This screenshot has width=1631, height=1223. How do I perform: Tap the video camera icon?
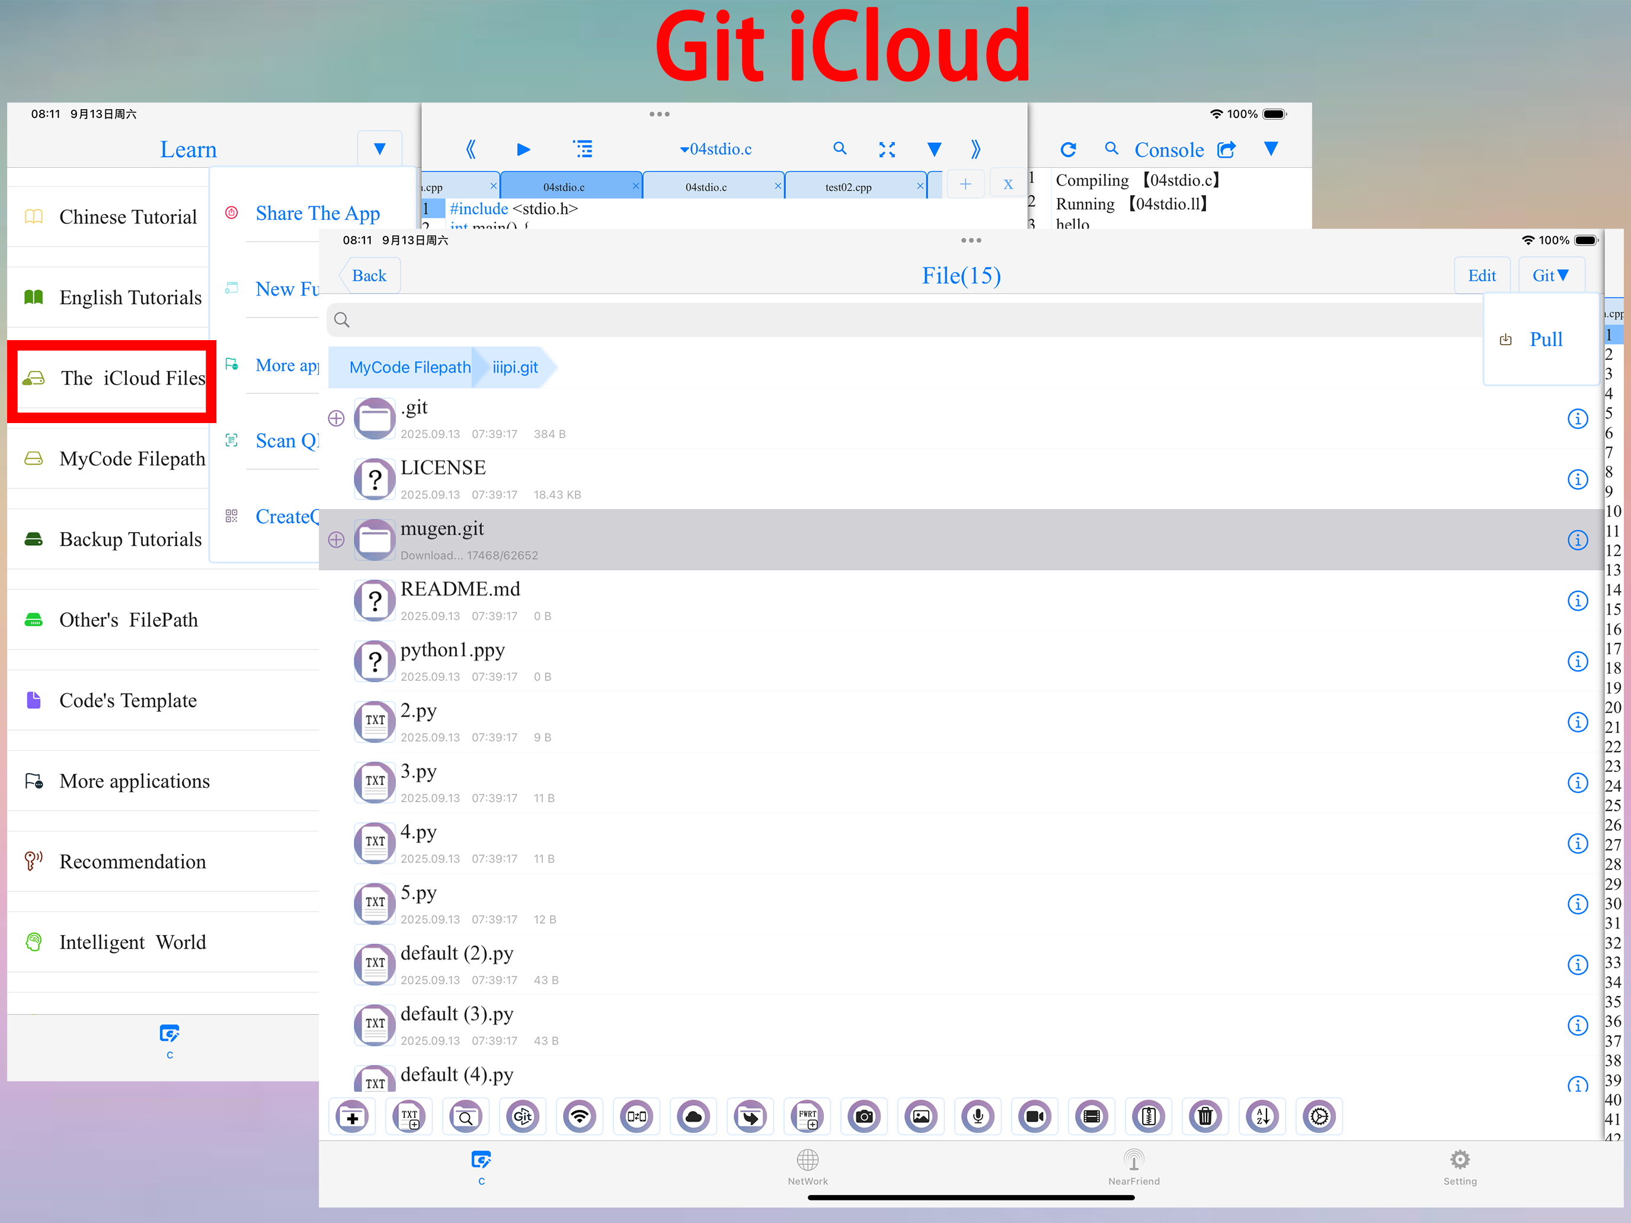tap(1035, 1117)
